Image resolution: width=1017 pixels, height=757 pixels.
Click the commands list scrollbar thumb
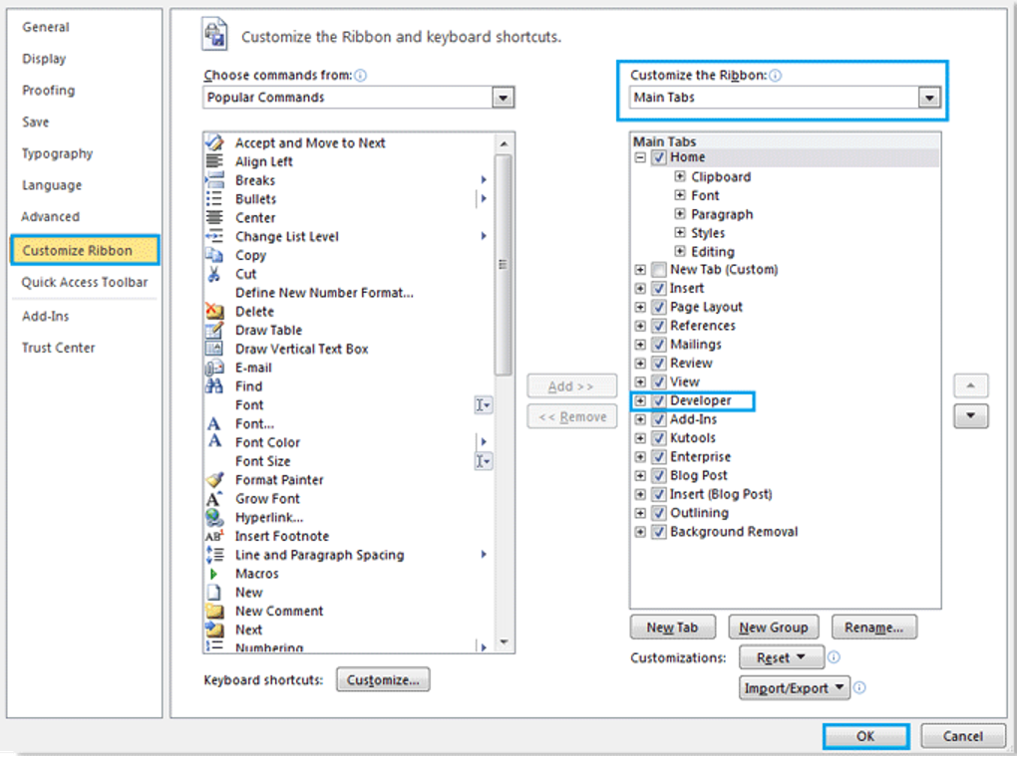tap(504, 264)
